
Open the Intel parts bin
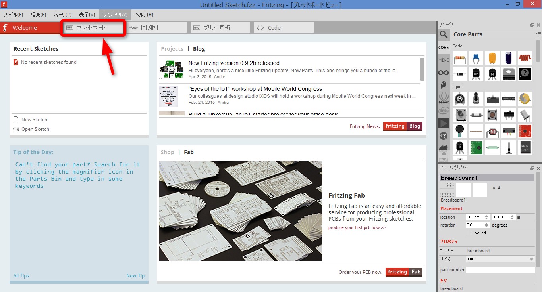click(x=444, y=111)
